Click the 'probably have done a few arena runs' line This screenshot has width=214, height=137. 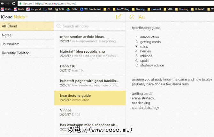tap(160, 84)
